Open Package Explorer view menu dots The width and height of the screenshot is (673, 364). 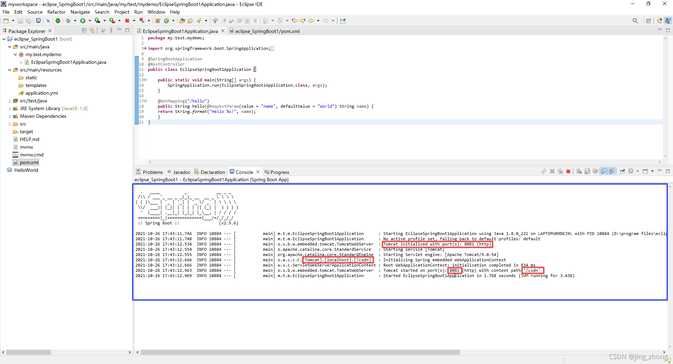111,31
